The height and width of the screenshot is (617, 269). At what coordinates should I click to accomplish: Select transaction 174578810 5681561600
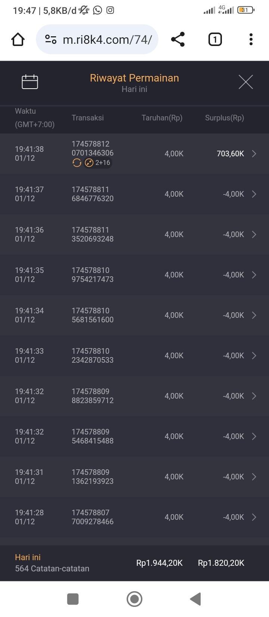93,315
